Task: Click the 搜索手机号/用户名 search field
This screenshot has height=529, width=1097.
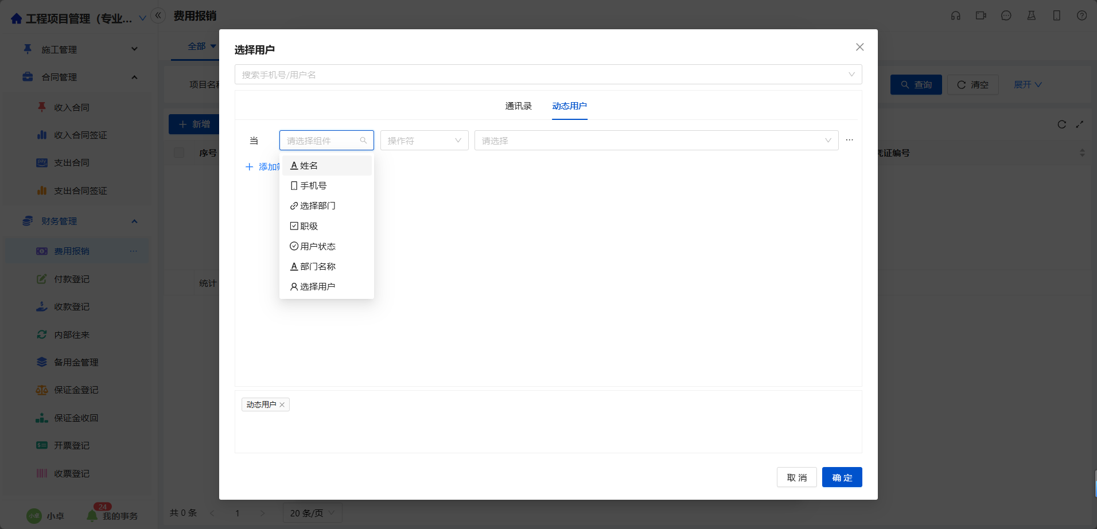Action: click(539, 75)
